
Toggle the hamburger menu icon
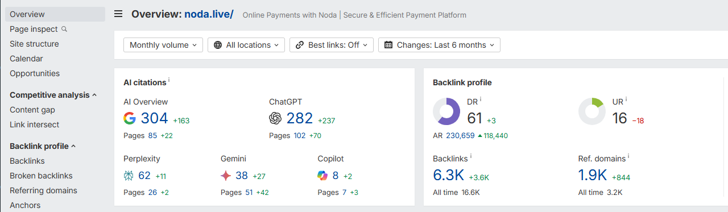[x=118, y=14]
